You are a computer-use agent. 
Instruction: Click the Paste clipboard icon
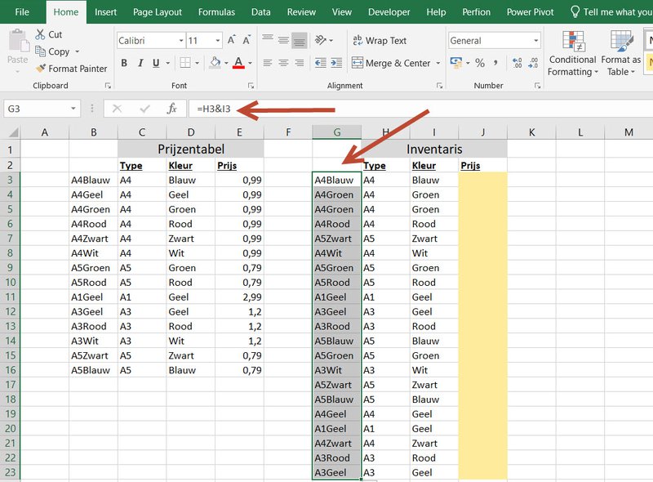tap(18, 41)
